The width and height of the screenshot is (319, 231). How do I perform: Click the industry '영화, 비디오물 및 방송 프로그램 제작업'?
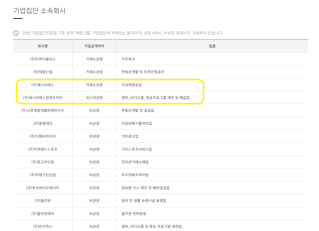click(x=152, y=226)
